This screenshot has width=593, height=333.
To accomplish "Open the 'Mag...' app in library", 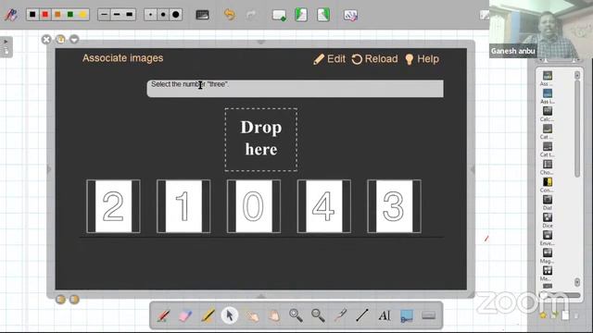I will [548, 256].
